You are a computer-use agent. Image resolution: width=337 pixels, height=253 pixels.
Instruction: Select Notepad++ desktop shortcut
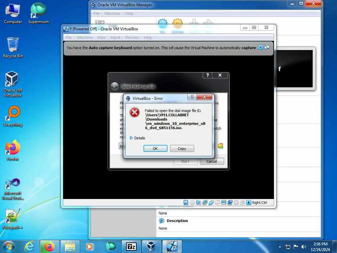(13, 219)
